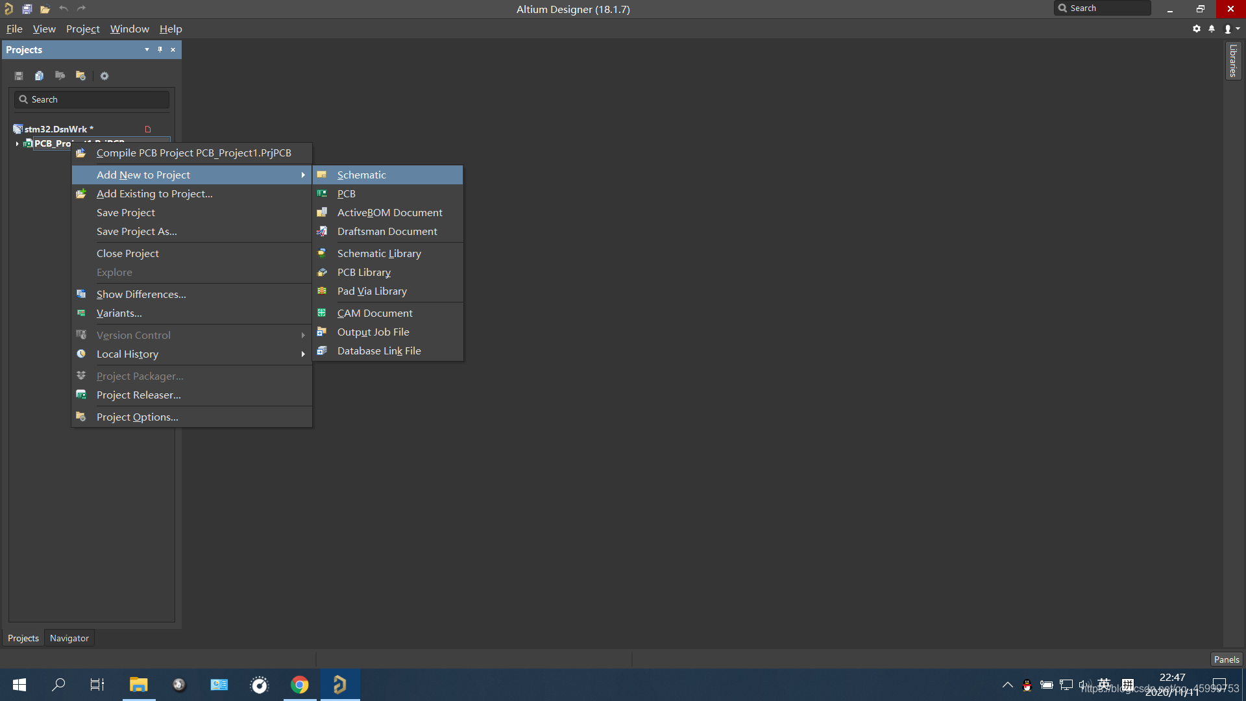The height and width of the screenshot is (701, 1246).
Task: Pin the Projects panel with pushpin
Action: [x=160, y=50]
